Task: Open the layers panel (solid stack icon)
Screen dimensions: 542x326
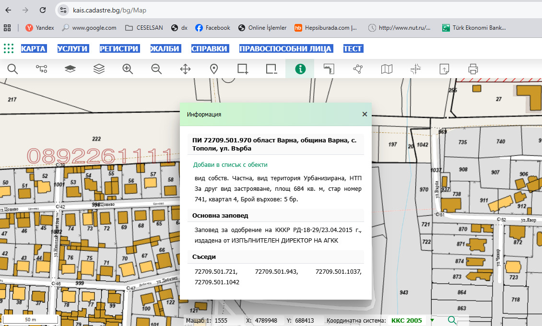Action: tap(70, 69)
